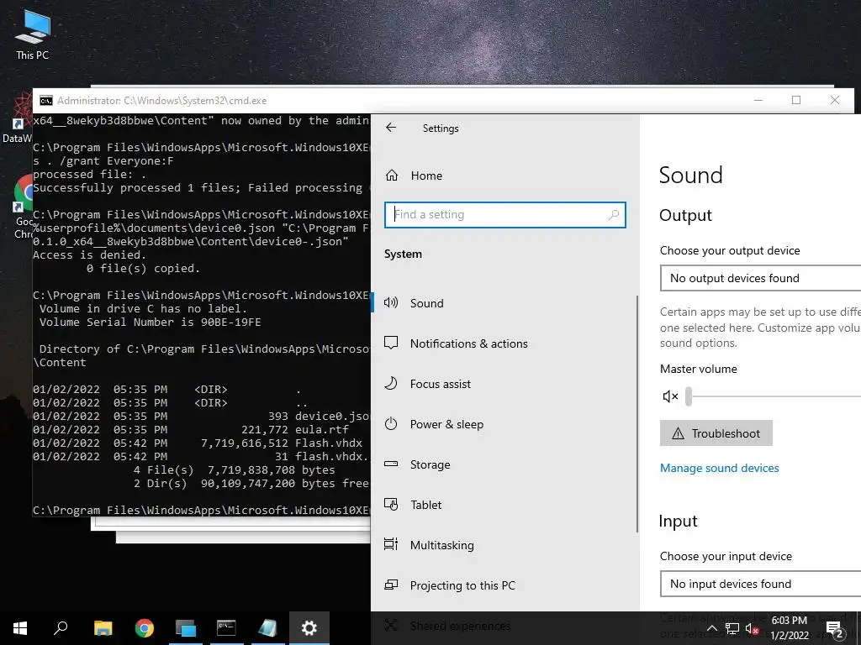
Task: Click cmd window title bar icon
Action: pos(46,101)
